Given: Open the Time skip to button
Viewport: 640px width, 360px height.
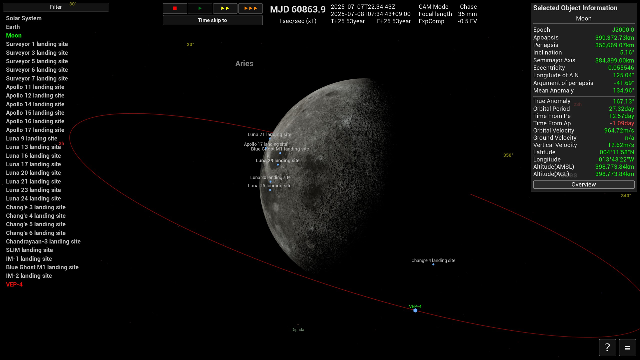Looking at the screenshot, I should pos(212,20).
